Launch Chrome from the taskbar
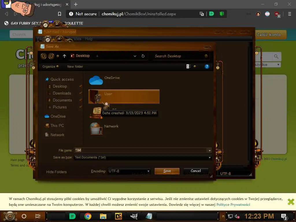The height and width of the screenshot is (222, 296). point(88,216)
